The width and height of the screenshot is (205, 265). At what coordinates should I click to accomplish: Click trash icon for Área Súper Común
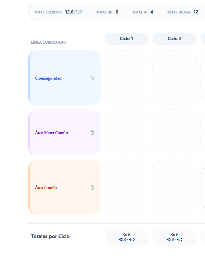(x=92, y=132)
